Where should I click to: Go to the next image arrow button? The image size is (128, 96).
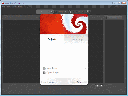(101, 86)
